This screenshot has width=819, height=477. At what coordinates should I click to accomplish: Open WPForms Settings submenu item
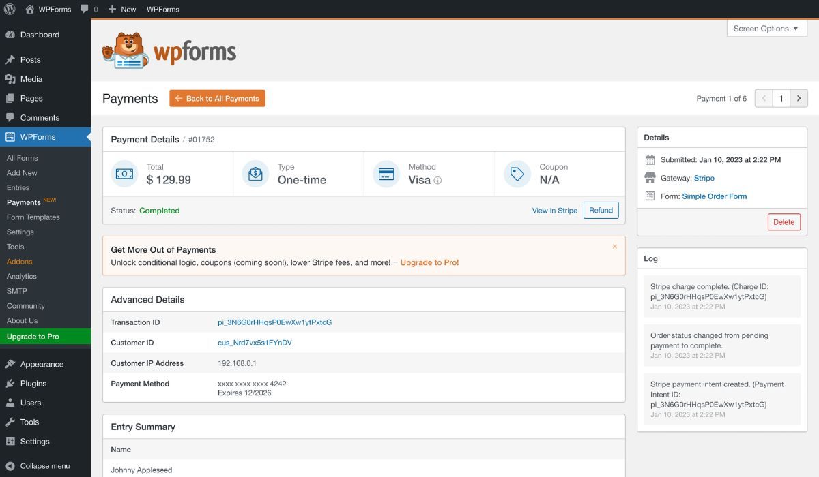pyautogui.click(x=20, y=232)
